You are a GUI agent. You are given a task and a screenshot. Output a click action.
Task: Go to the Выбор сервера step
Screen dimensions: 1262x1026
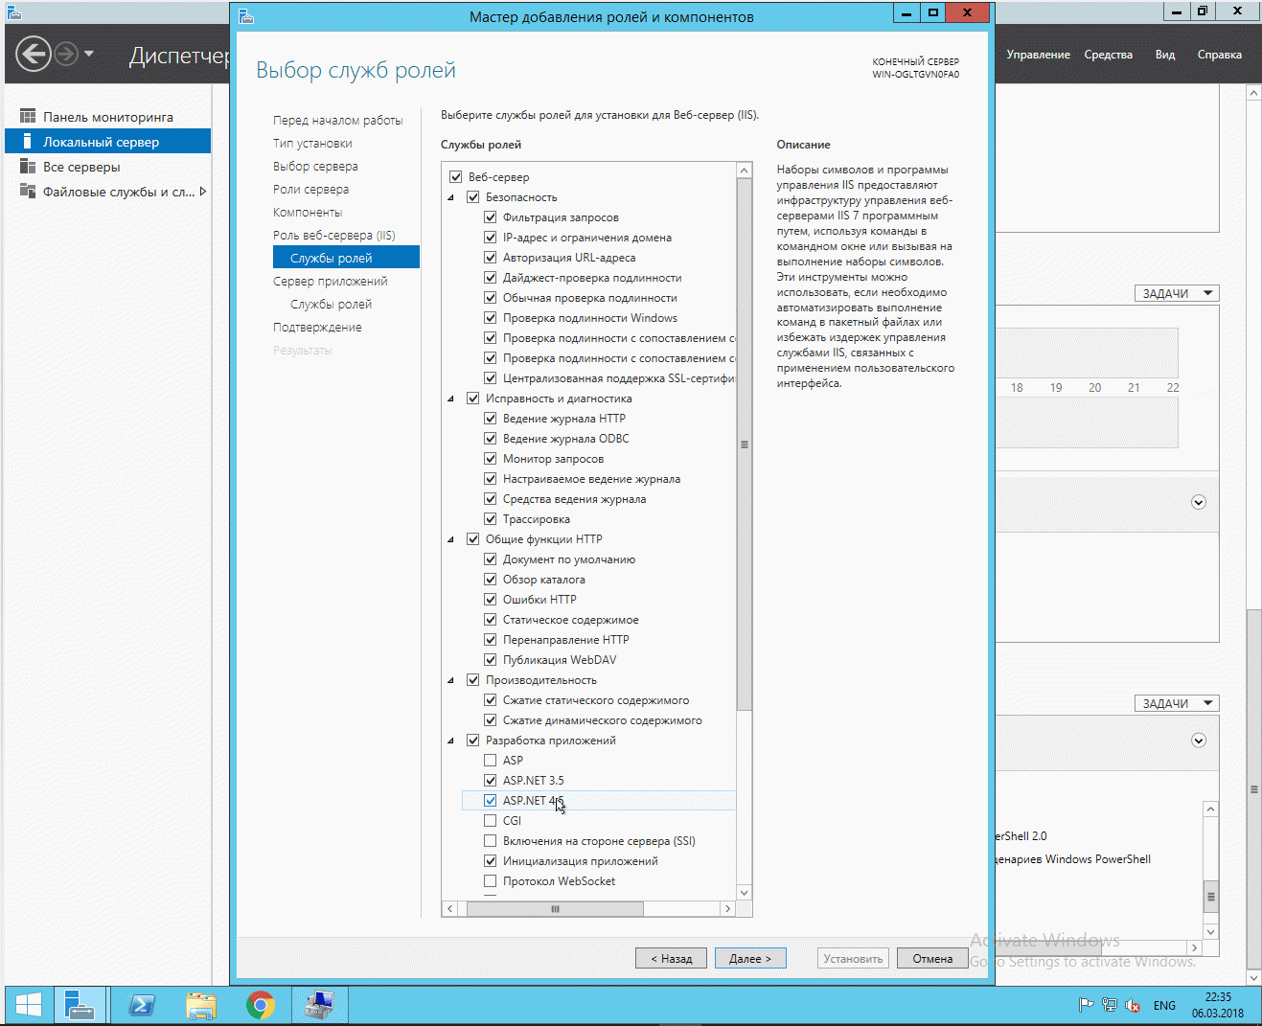(315, 167)
